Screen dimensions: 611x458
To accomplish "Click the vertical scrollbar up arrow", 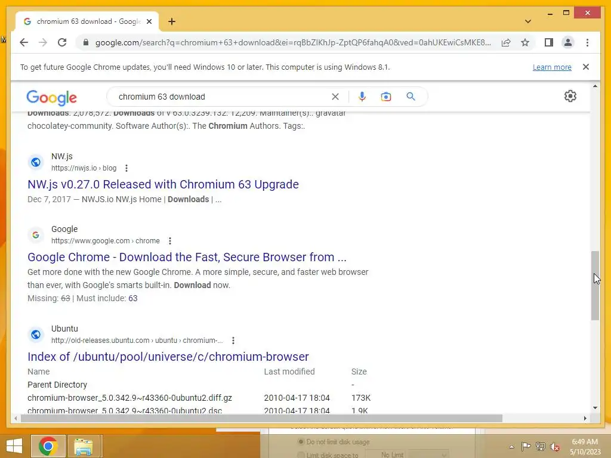I will pyautogui.click(x=595, y=86).
